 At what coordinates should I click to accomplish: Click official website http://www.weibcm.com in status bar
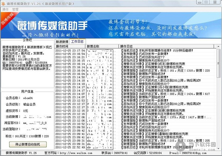pyautogui.click(x=76, y=153)
